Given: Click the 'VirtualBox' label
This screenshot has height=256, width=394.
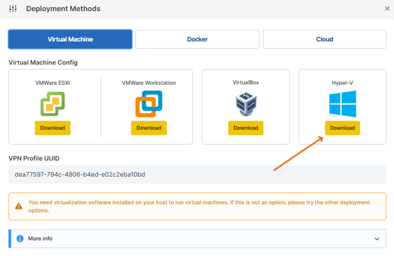Looking at the screenshot, I should tap(246, 82).
